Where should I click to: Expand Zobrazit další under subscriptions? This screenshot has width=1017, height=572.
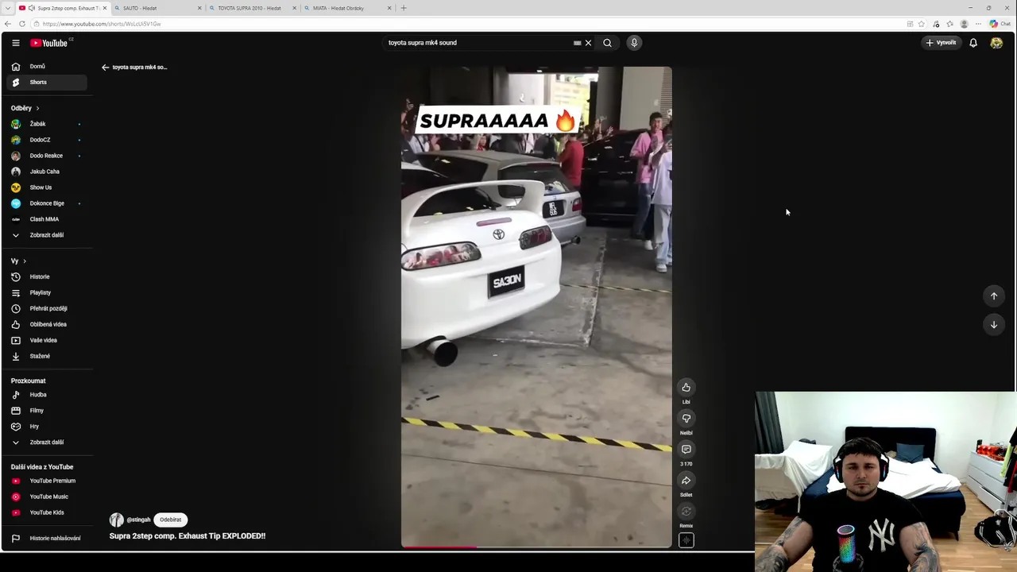coord(47,235)
